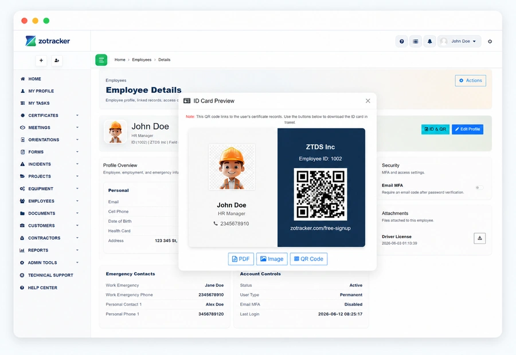Screen dimensions: 516x355
Task: Click the Customers briefcase icon
Action: 22,226
